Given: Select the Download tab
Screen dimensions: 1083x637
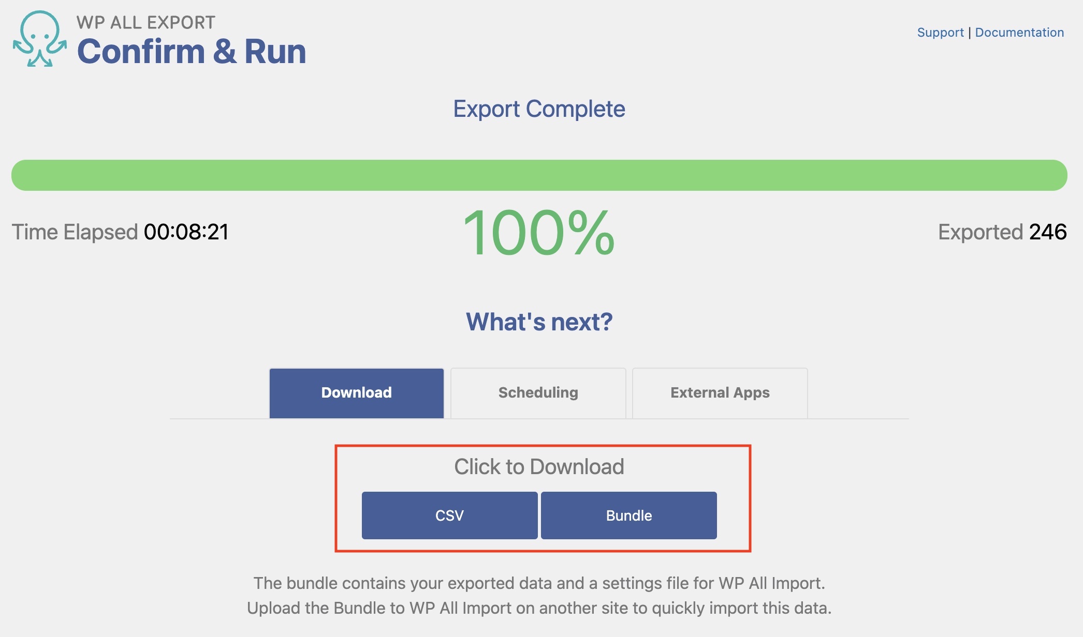Looking at the screenshot, I should click(x=357, y=393).
